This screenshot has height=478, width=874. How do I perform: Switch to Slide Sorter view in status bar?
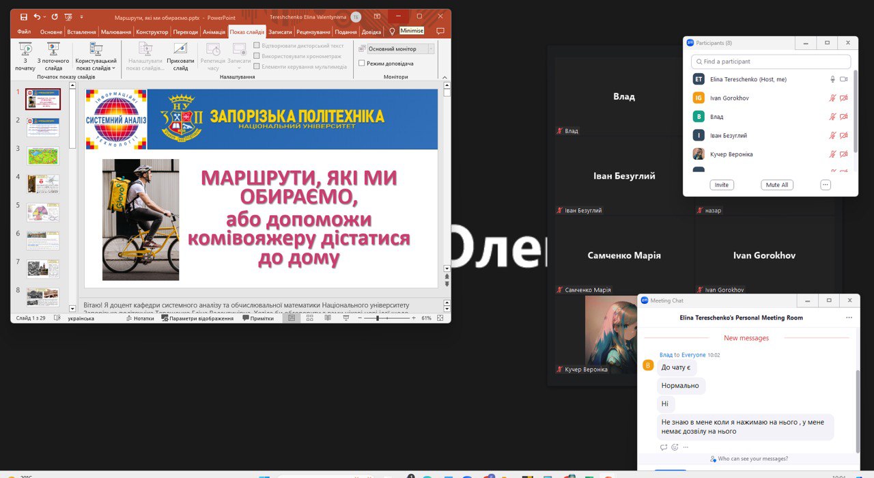309,318
